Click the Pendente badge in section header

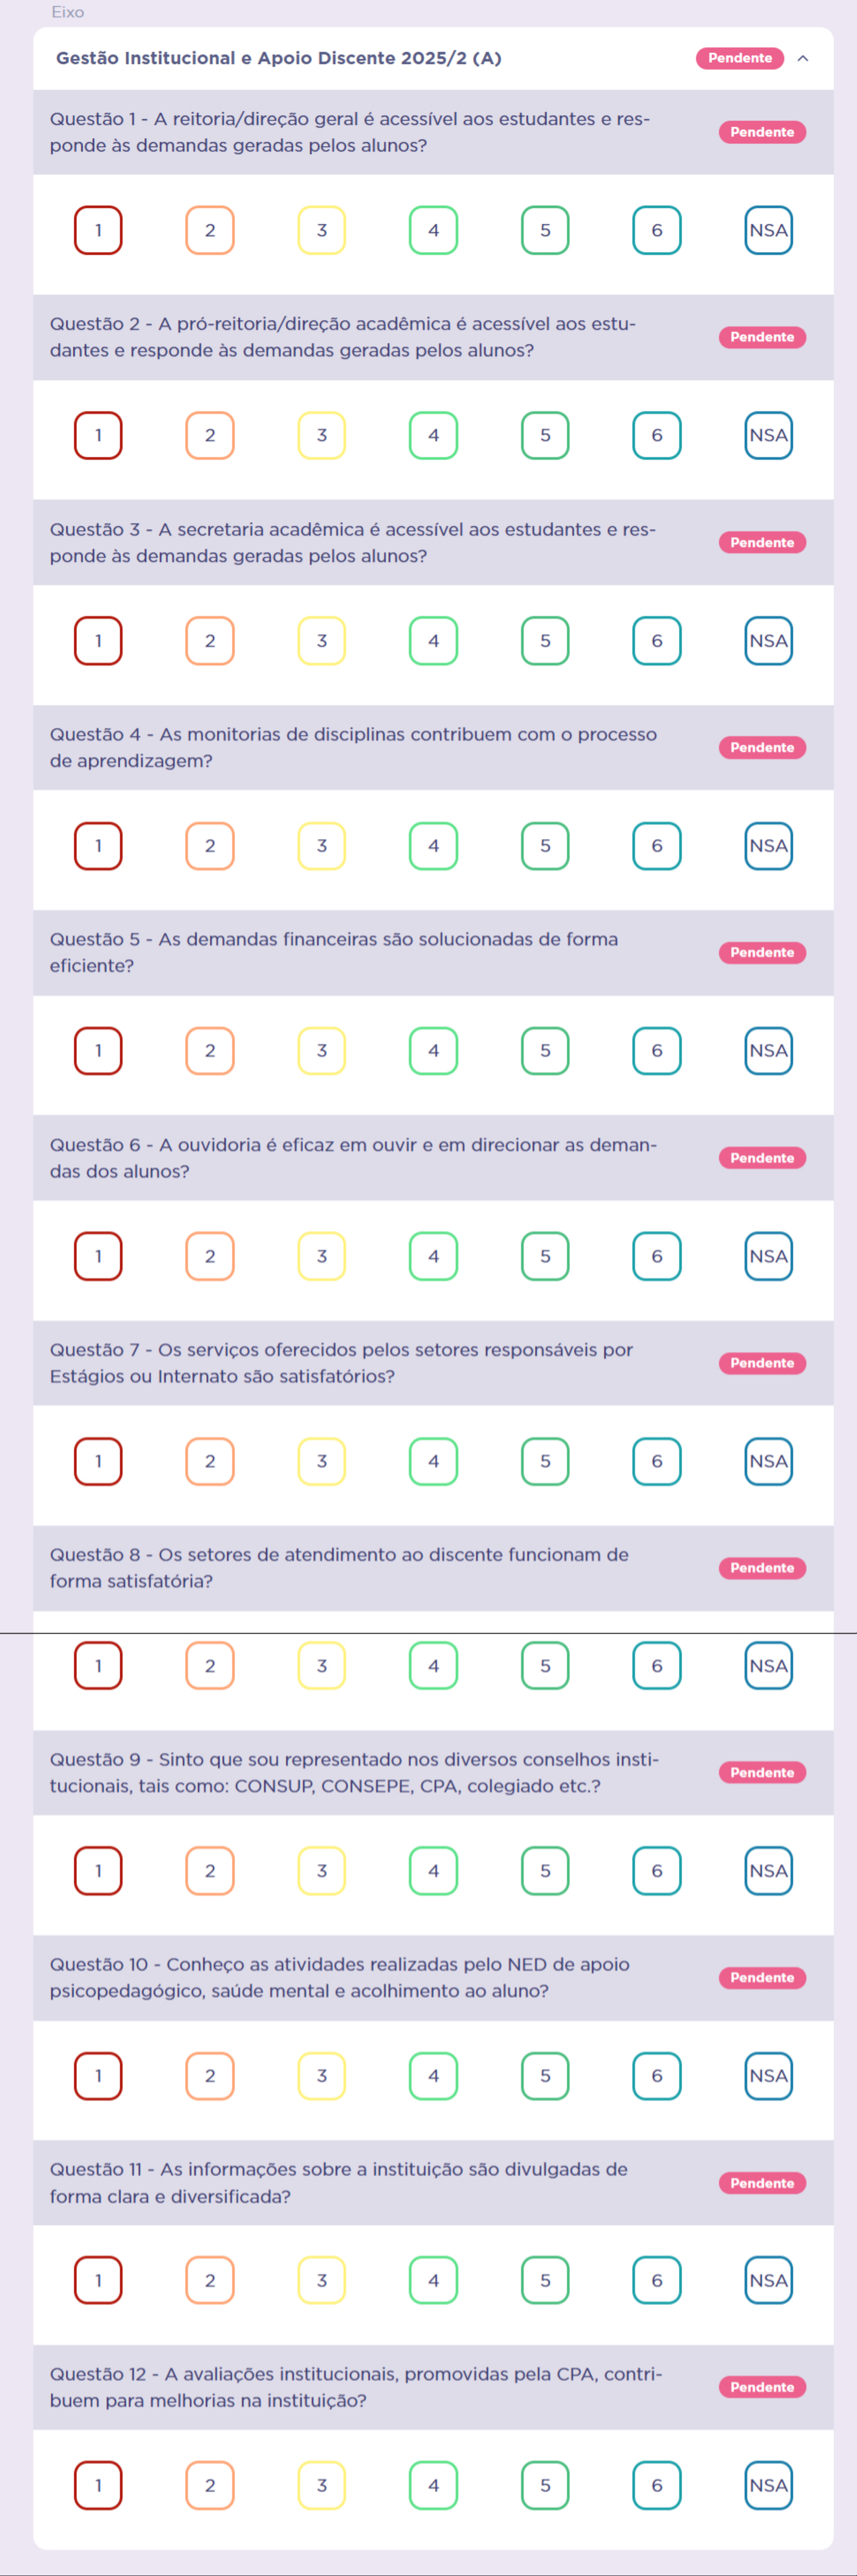(740, 58)
